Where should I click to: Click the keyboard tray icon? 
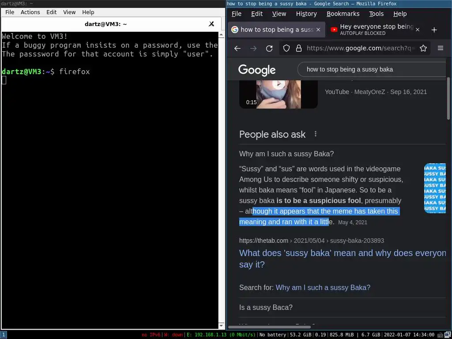click(439, 335)
